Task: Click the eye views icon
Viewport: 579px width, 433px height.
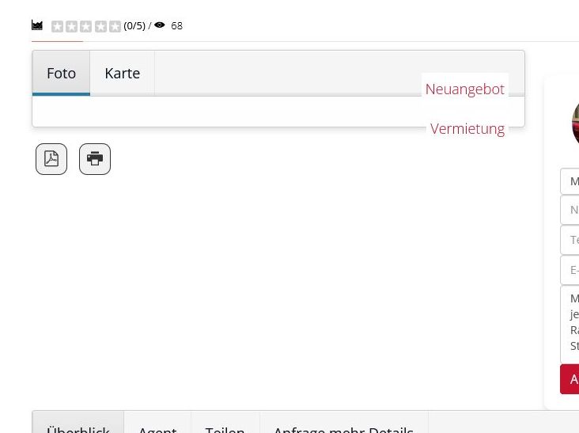Action: (x=160, y=25)
